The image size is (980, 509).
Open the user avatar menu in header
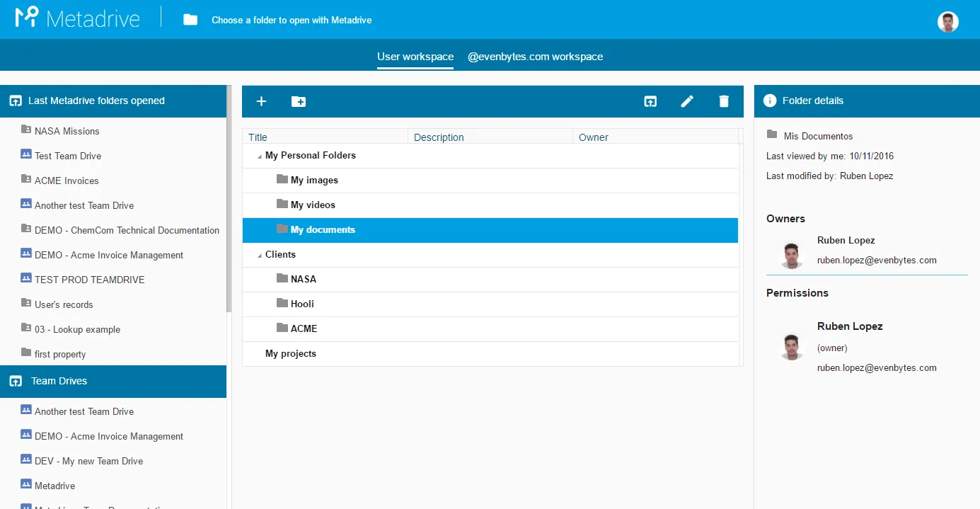click(948, 22)
